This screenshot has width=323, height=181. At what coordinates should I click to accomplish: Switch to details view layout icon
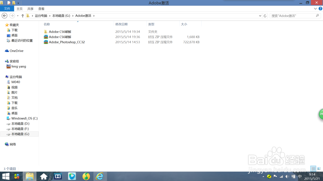point(313,168)
